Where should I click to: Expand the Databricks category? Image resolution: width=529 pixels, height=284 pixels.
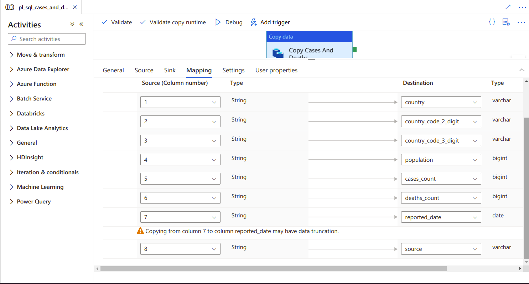(x=27, y=113)
